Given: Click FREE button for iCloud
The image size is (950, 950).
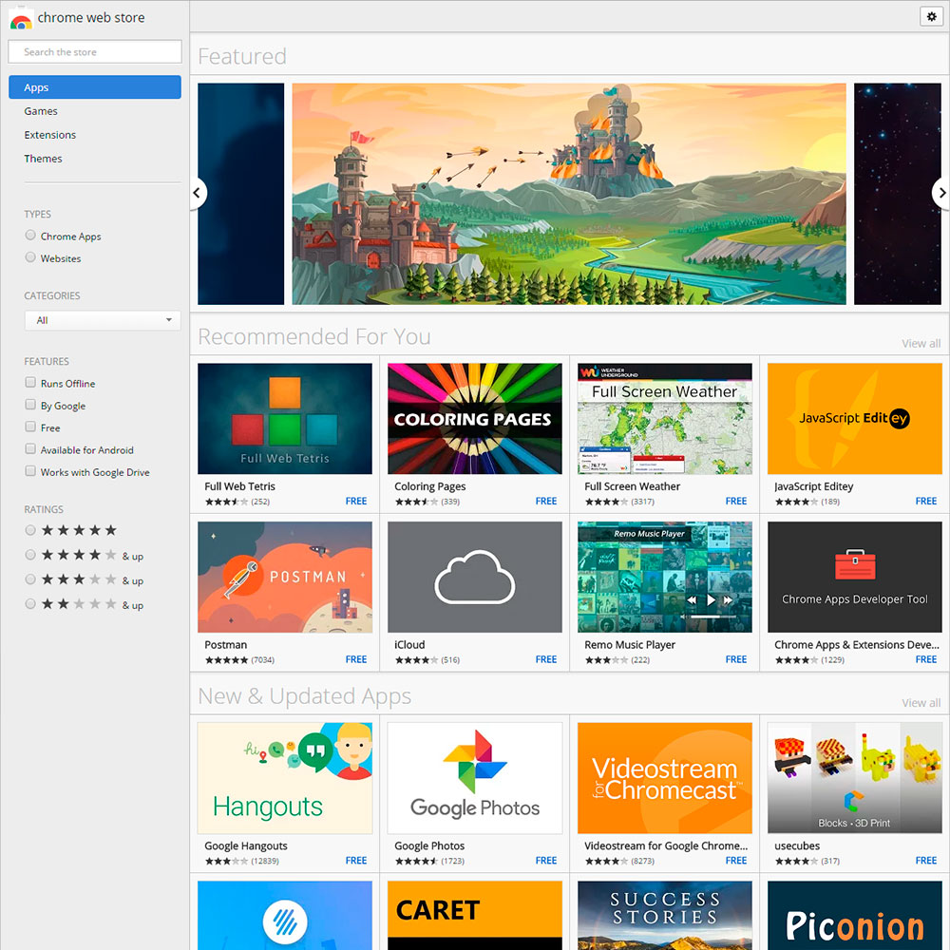Looking at the screenshot, I should pyautogui.click(x=546, y=659).
